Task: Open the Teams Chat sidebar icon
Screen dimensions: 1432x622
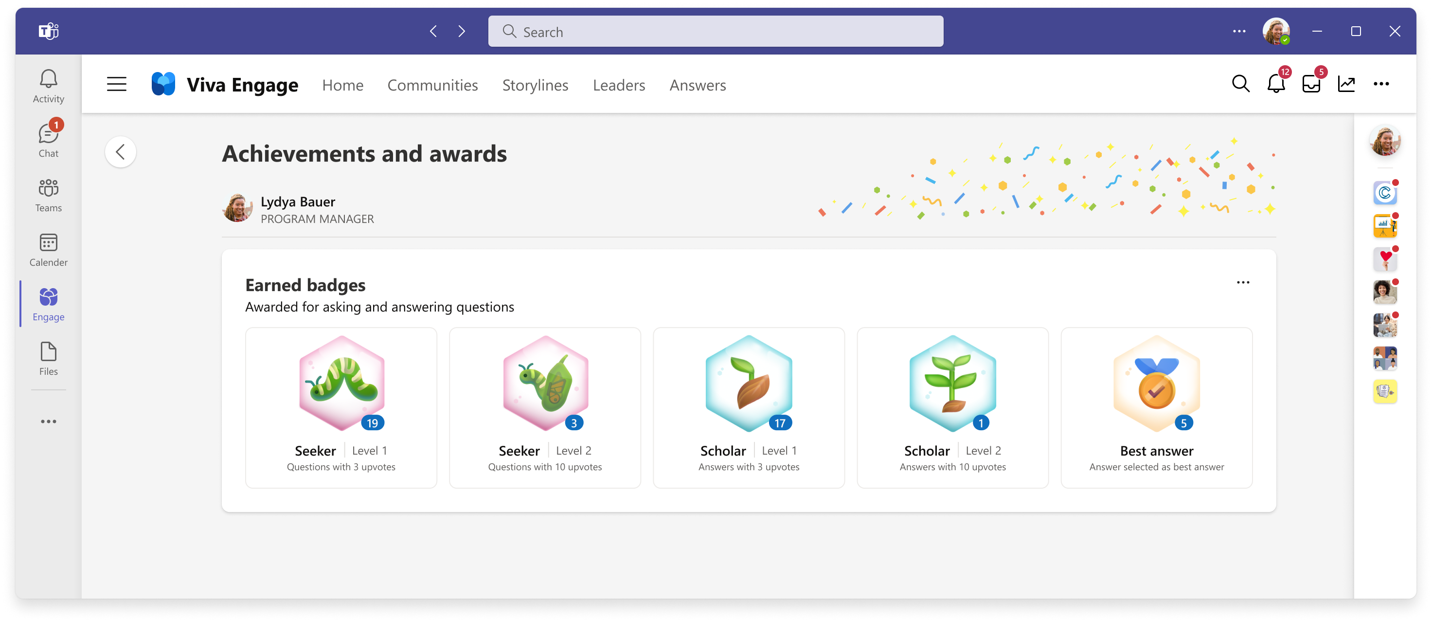Action: pyautogui.click(x=49, y=139)
